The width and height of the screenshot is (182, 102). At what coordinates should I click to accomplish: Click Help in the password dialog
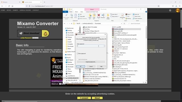[101, 66]
